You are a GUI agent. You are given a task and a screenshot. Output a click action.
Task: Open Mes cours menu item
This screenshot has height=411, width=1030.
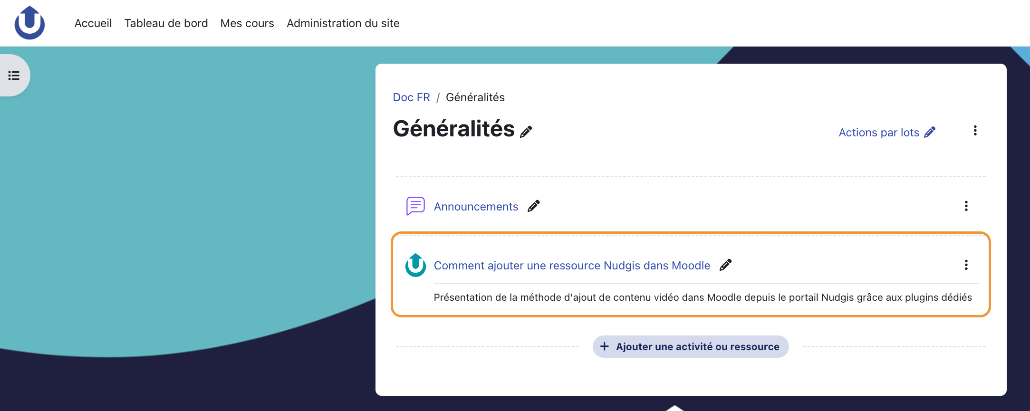point(247,23)
